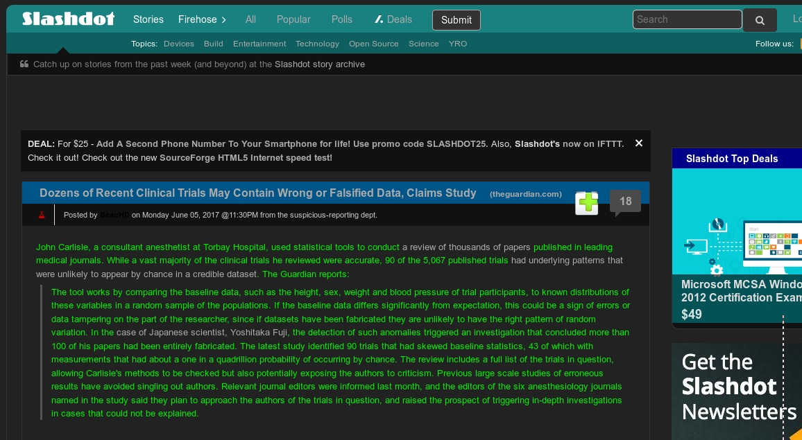Dismiss the DEAL banner with the X
This screenshot has height=440, width=802.
638,143
